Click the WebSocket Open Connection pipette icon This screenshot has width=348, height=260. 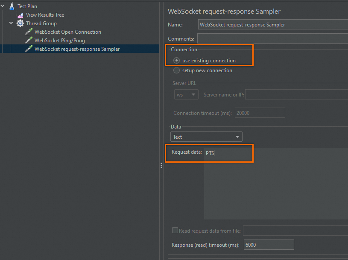[29, 32]
